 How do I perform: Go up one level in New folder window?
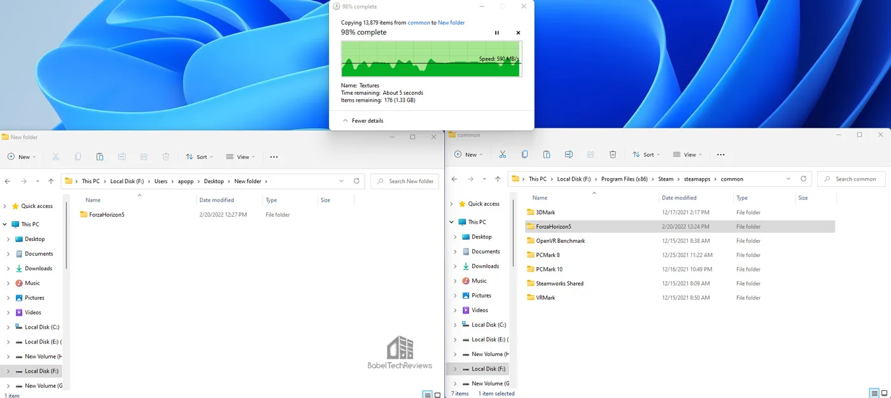pyautogui.click(x=51, y=181)
